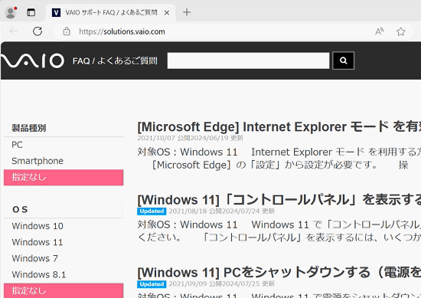This screenshot has height=298, width=421.
Task: Select 指定なし under OS
Action: [x=64, y=290]
